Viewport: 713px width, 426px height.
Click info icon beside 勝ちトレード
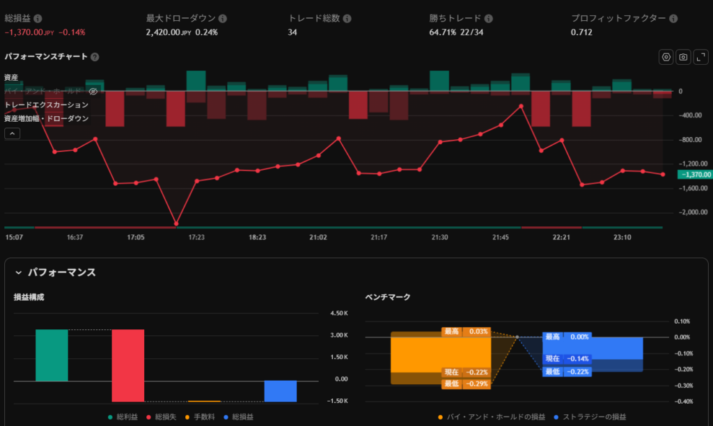pyautogui.click(x=489, y=19)
